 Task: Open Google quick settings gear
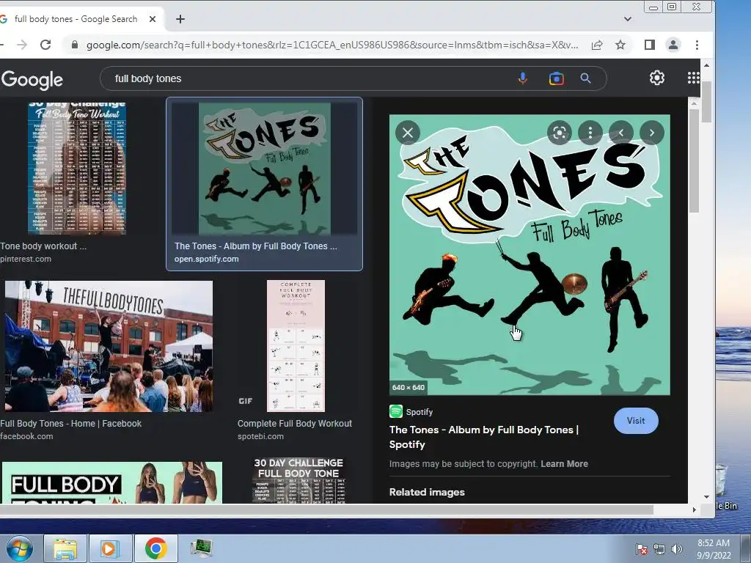(656, 78)
